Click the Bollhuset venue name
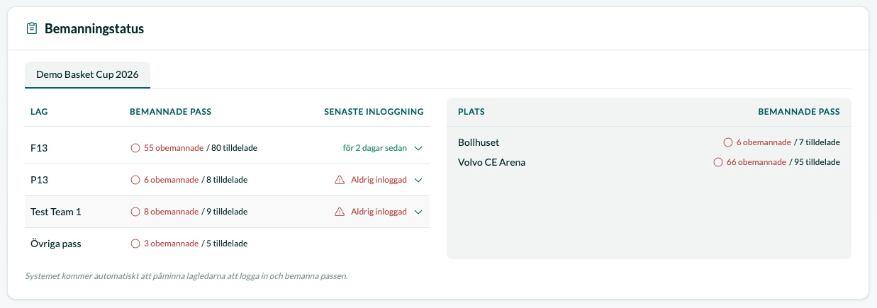 tap(479, 142)
